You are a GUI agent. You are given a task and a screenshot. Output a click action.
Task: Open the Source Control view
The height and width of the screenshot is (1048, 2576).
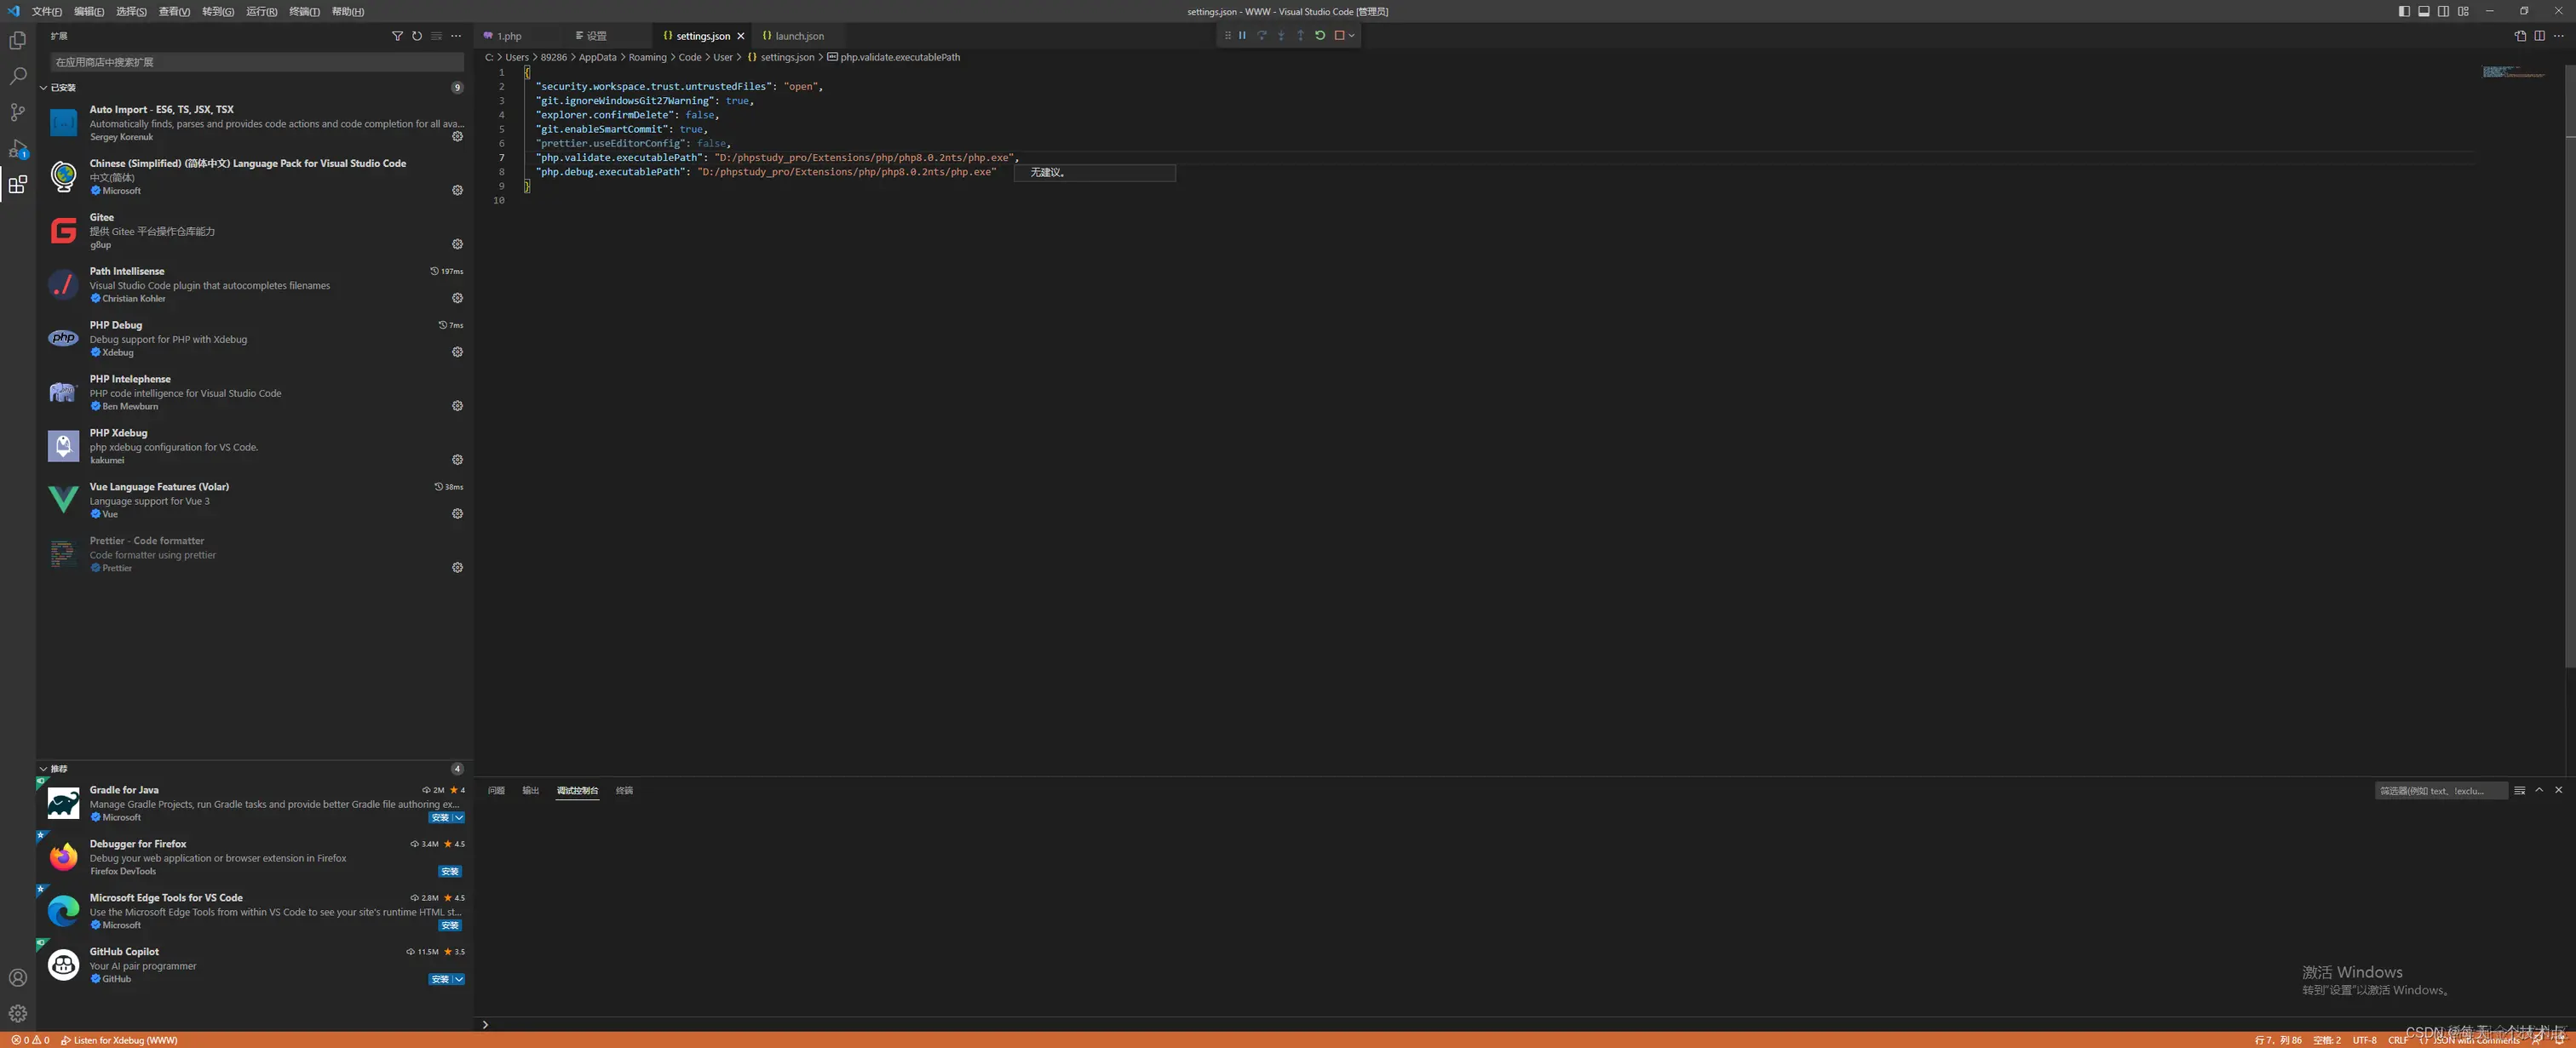(x=17, y=112)
